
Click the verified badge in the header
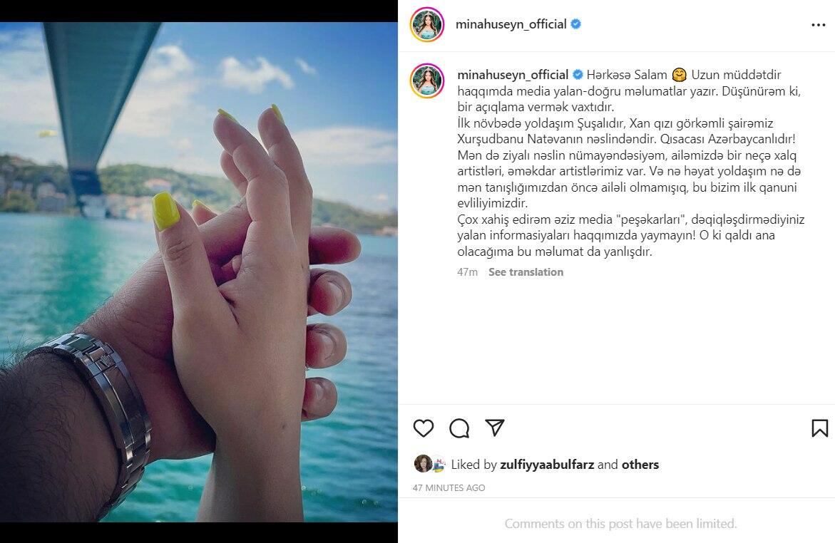coord(575,24)
